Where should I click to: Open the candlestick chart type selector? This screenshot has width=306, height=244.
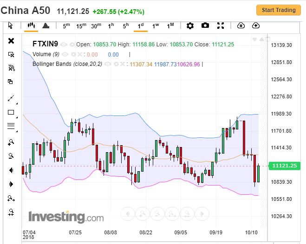click(x=32, y=26)
